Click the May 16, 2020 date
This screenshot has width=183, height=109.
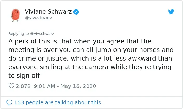[78, 86]
